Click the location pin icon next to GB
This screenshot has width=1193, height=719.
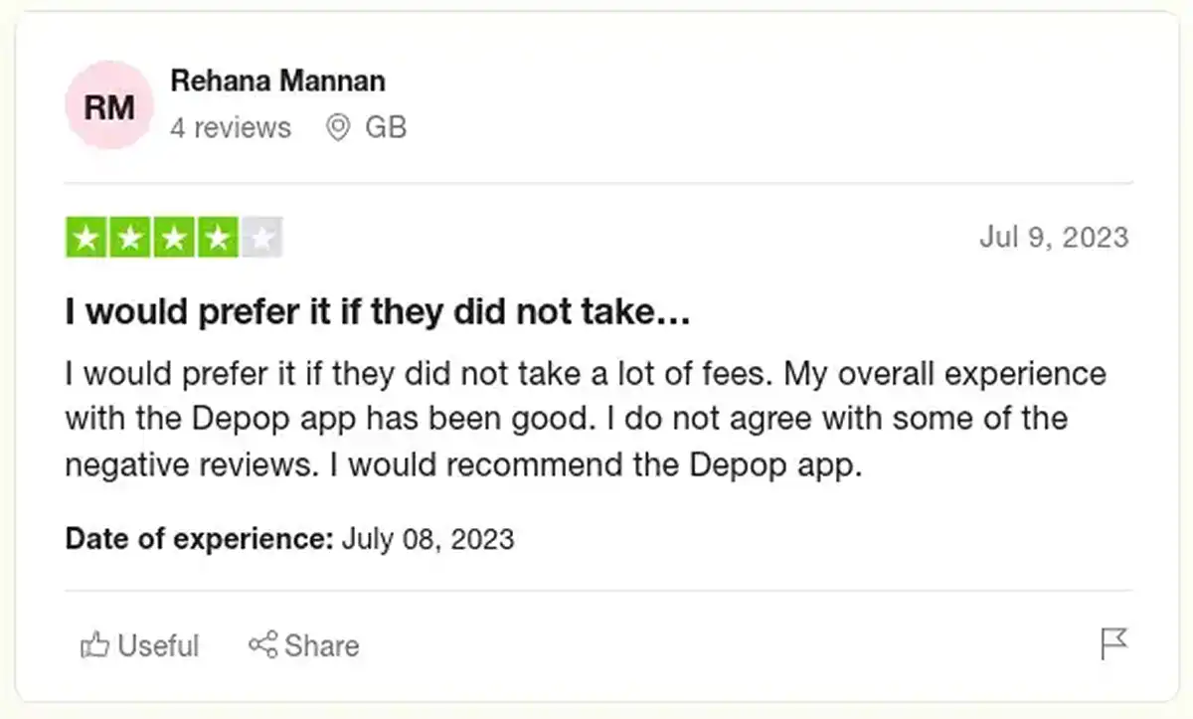click(338, 127)
